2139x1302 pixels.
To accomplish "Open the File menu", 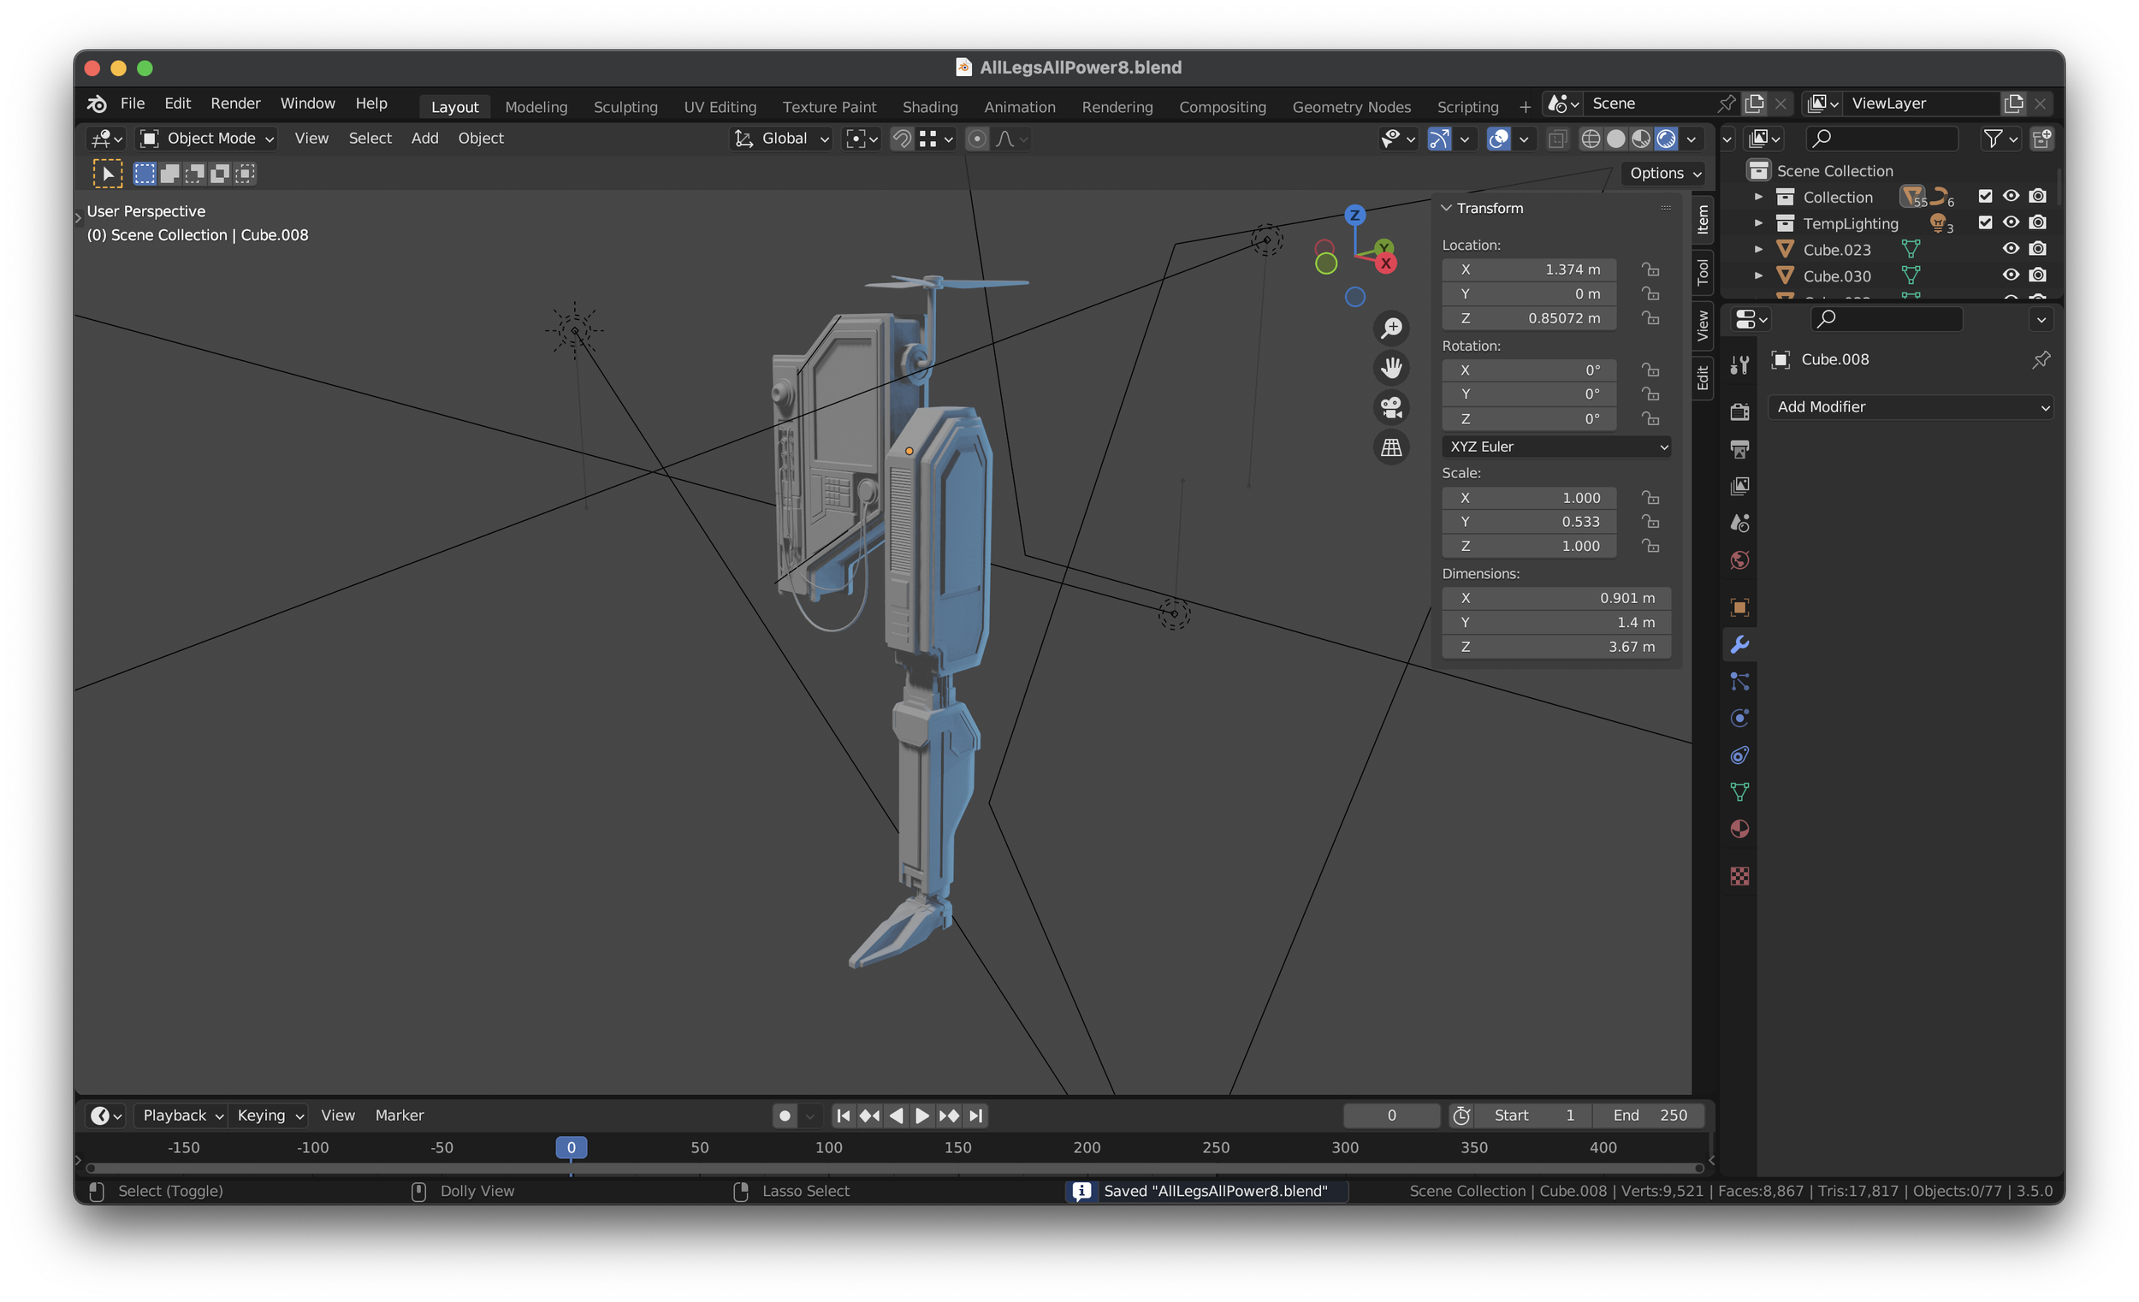I will (x=132, y=104).
